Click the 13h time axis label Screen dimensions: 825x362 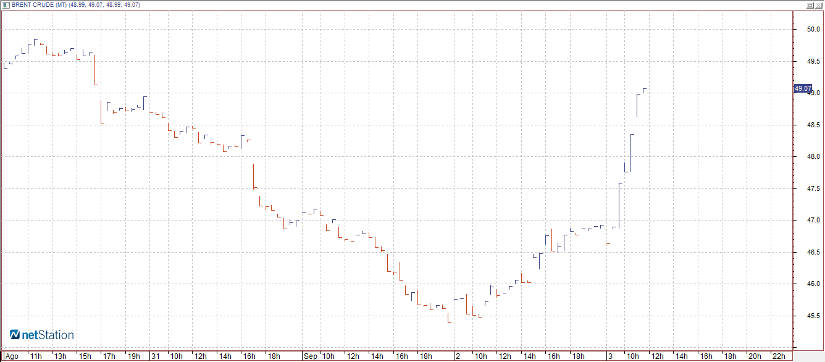point(60,356)
